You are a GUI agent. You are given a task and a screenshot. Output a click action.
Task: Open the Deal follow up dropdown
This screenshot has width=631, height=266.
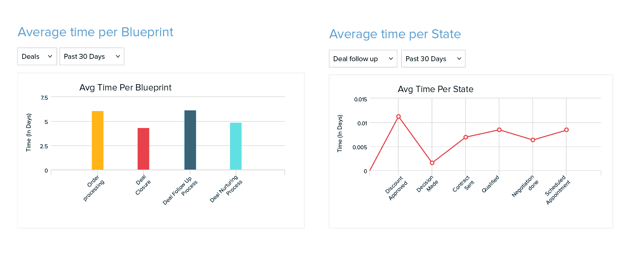(363, 59)
